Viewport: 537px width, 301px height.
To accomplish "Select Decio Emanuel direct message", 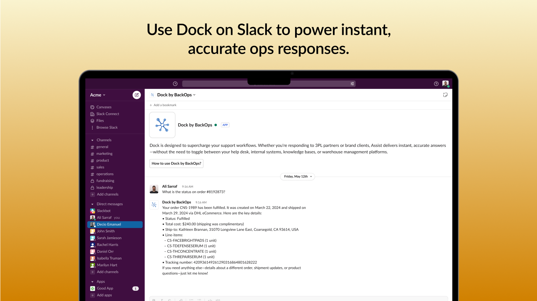I will coord(115,224).
